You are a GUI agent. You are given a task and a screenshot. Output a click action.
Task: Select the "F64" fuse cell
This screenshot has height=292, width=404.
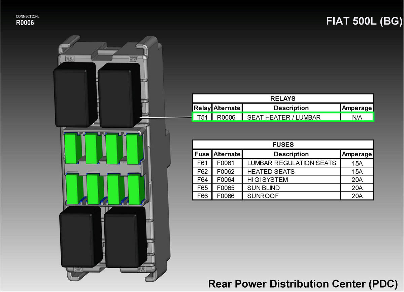pyautogui.click(x=202, y=179)
